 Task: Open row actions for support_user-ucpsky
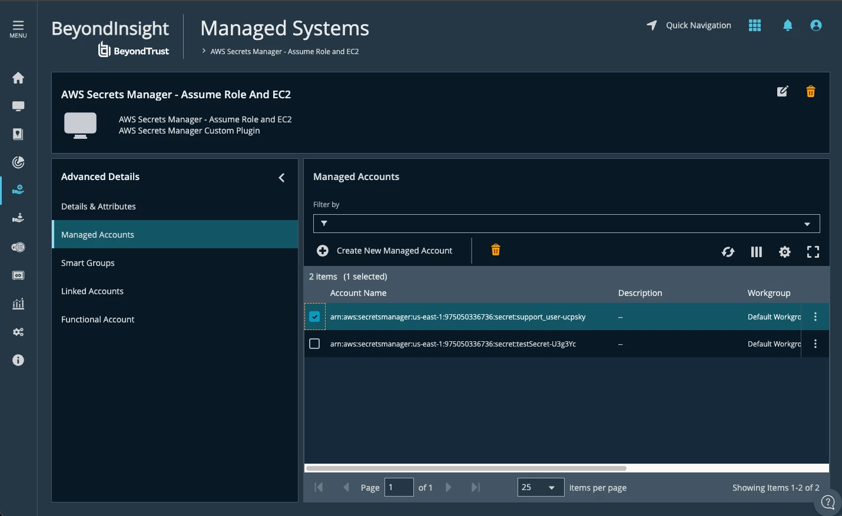click(816, 317)
